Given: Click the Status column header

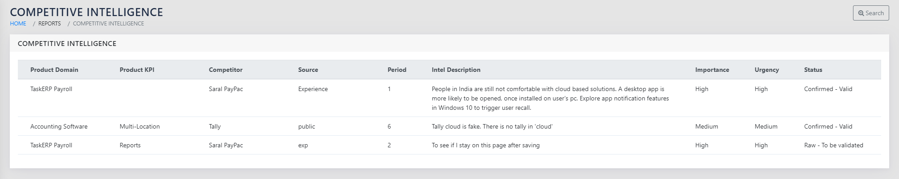Looking at the screenshot, I should [x=813, y=70].
